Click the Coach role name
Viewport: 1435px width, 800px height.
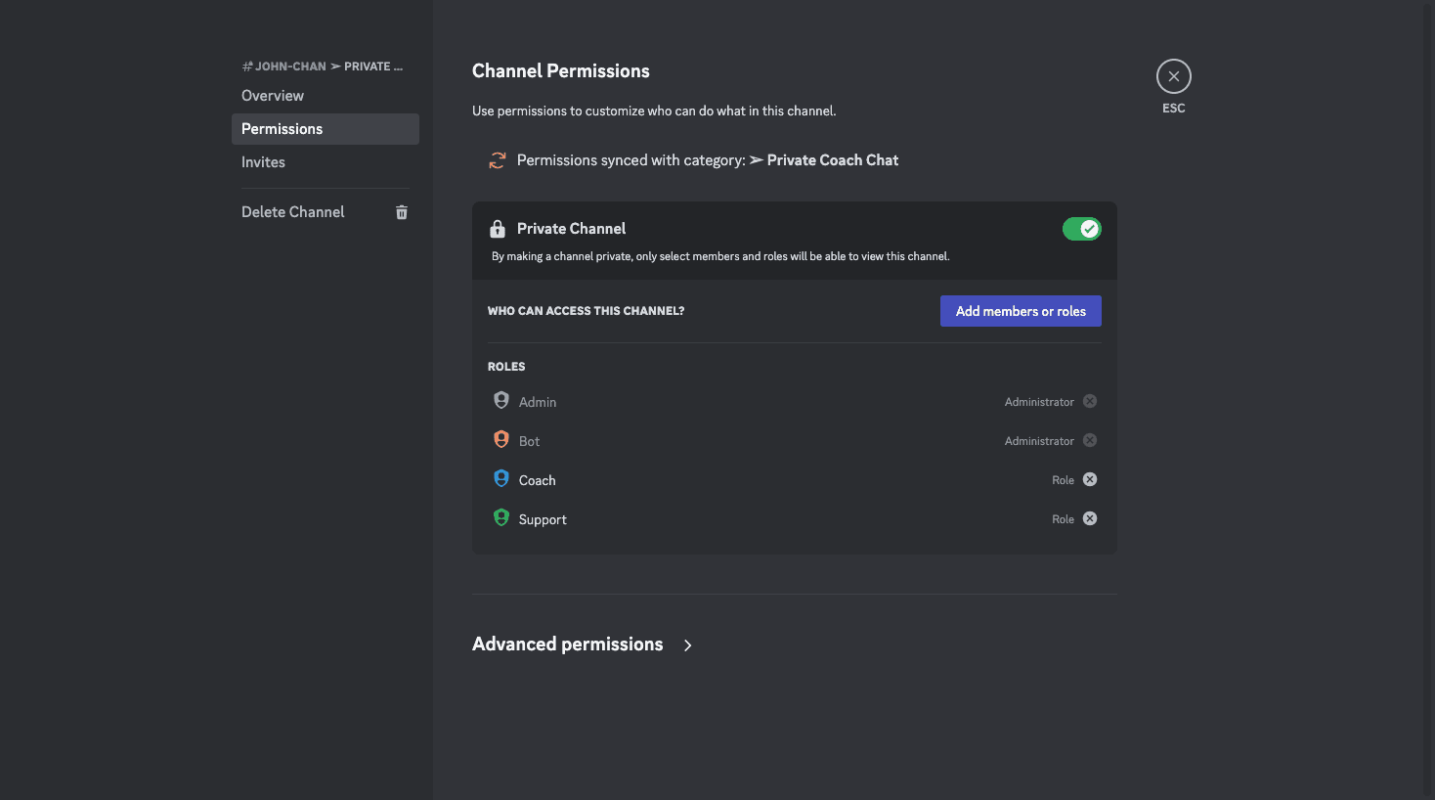pos(537,480)
